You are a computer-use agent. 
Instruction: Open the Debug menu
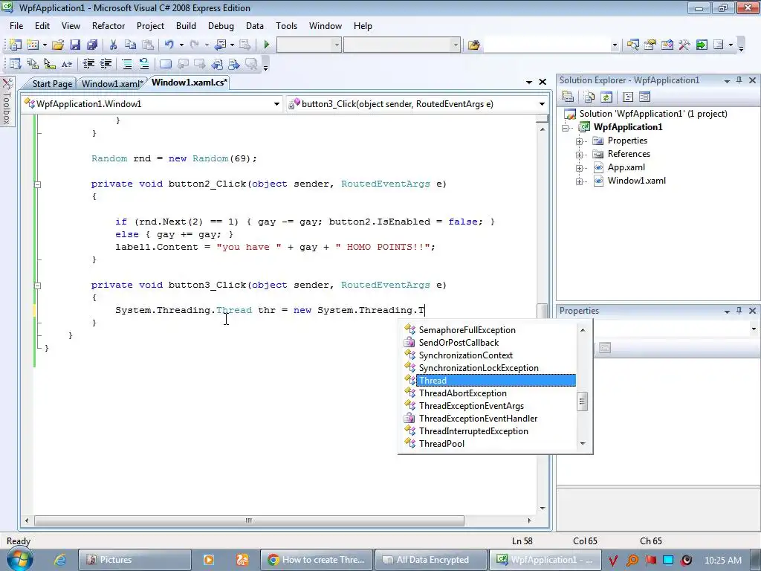coord(221,26)
